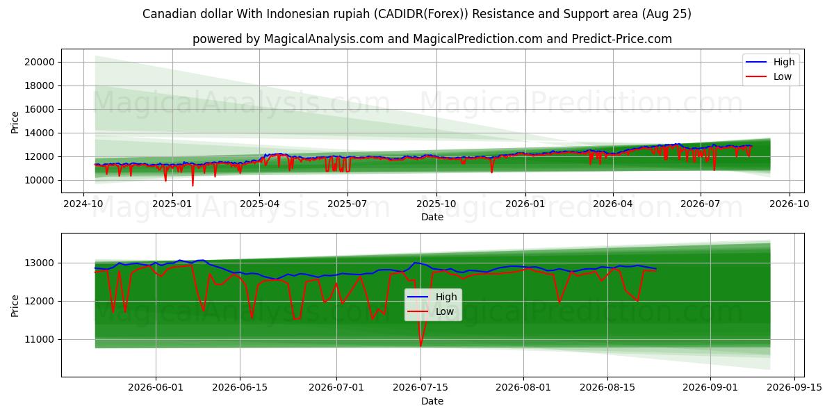
Task: Click the 10000 price tick label
Action: [41, 180]
